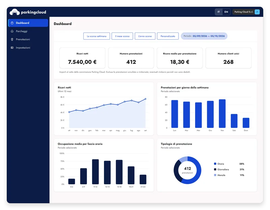Click the Giornaliera legend color swatch

pos(215,169)
